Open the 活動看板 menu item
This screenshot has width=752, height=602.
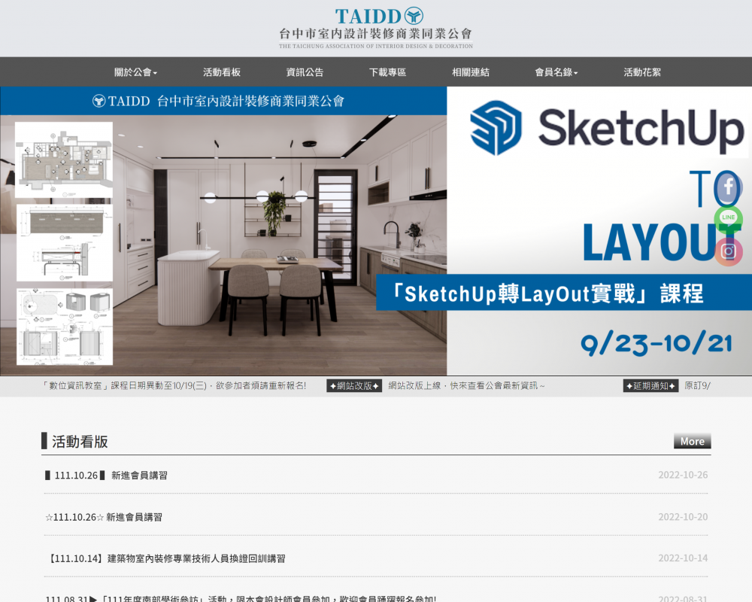[222, 72]
